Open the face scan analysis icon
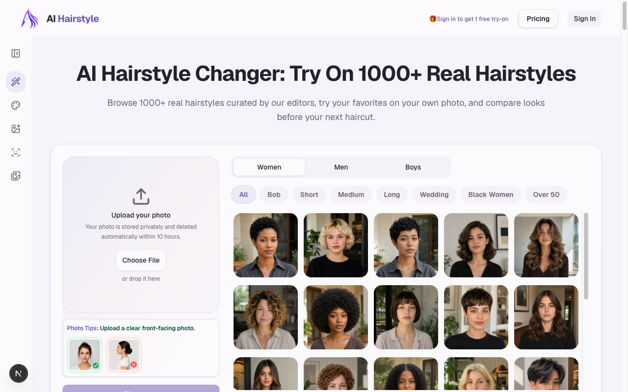 tap(16, 152)
